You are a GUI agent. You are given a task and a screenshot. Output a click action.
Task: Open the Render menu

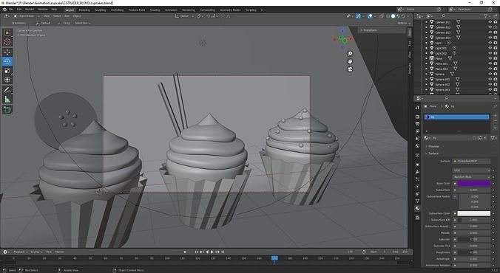(30, 10)
